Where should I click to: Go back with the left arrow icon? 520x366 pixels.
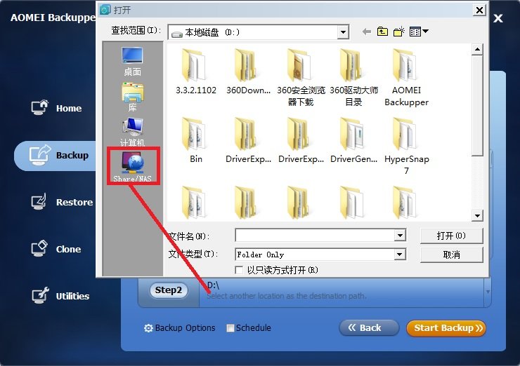[366, 32]
